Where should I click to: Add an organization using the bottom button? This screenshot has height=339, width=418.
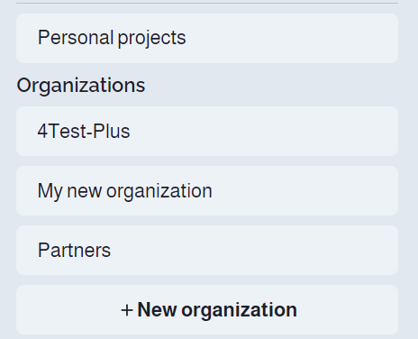coord(207,309)
